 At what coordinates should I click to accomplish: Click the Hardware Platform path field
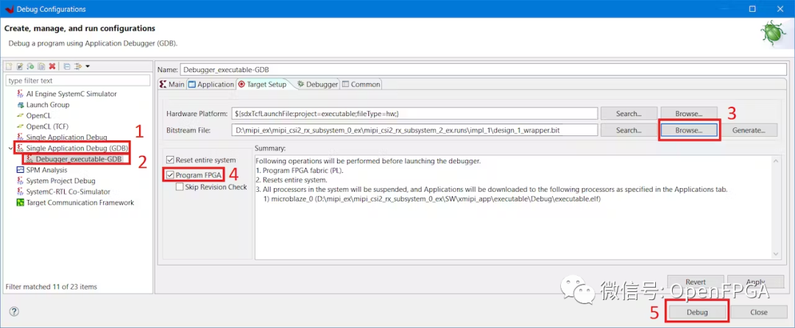pos(414,113)
